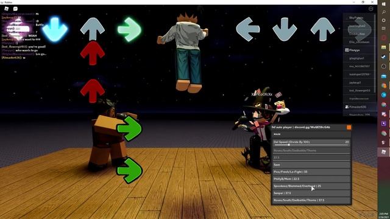The height and width of the screenshot is (219, 390).
Task: Click the glowing purple left arrow receptor
Action: 19,29
